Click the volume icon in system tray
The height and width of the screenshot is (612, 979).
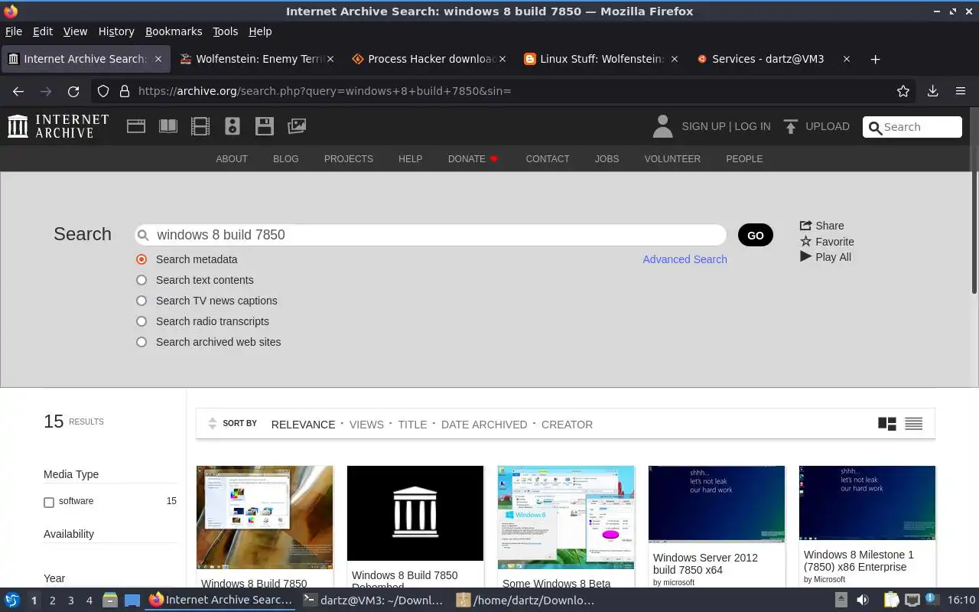tap(863, 600)
